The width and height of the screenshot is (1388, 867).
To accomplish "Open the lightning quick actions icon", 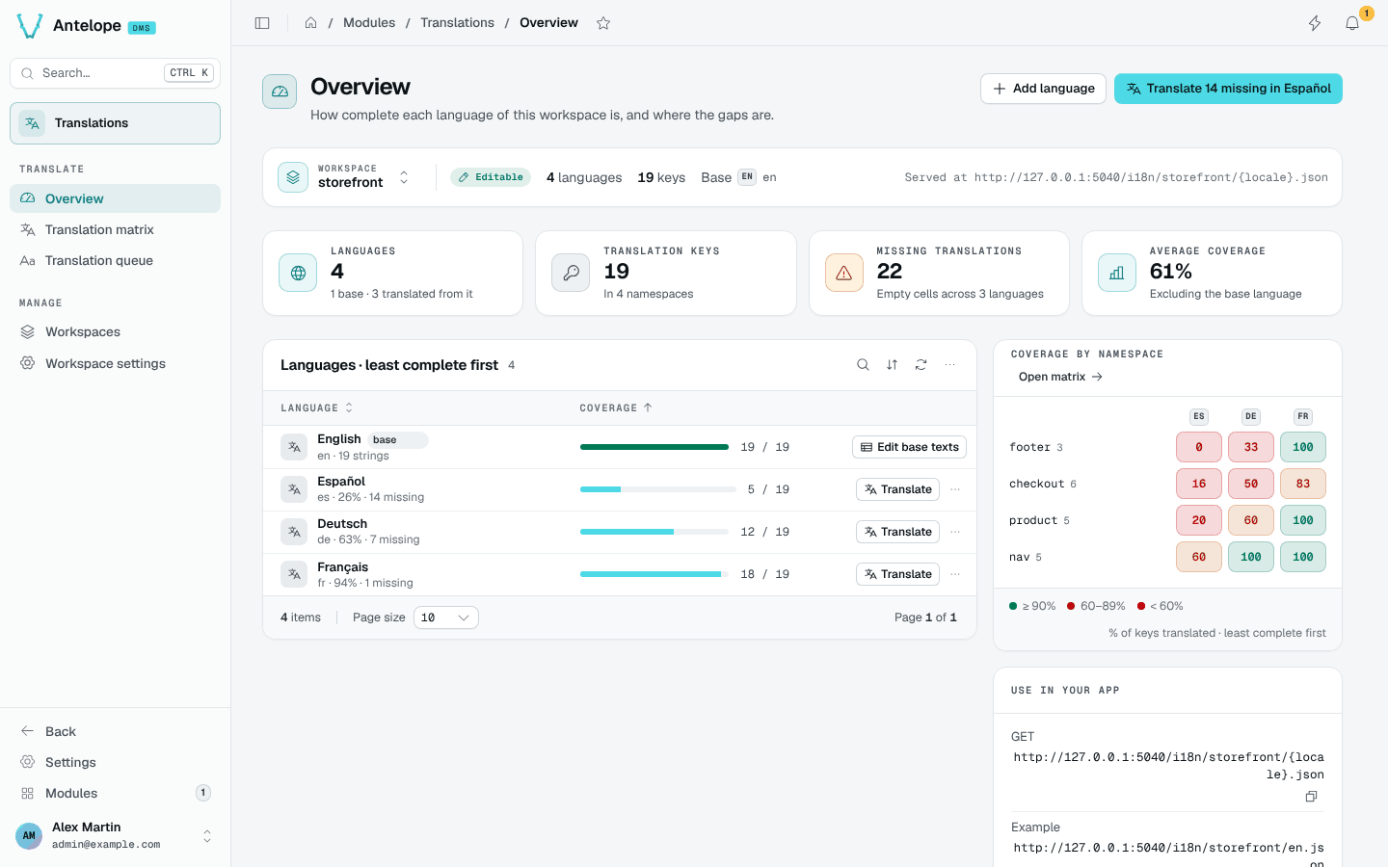I will (x=1315, y=23).
